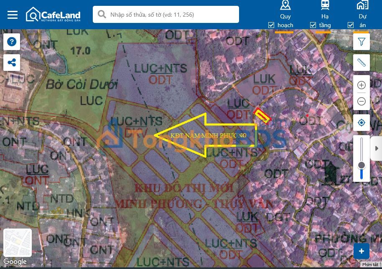This screenshot has width=382, height=269.
Task: Open the map filter funnel icon
Action: [x=362, y=42]
